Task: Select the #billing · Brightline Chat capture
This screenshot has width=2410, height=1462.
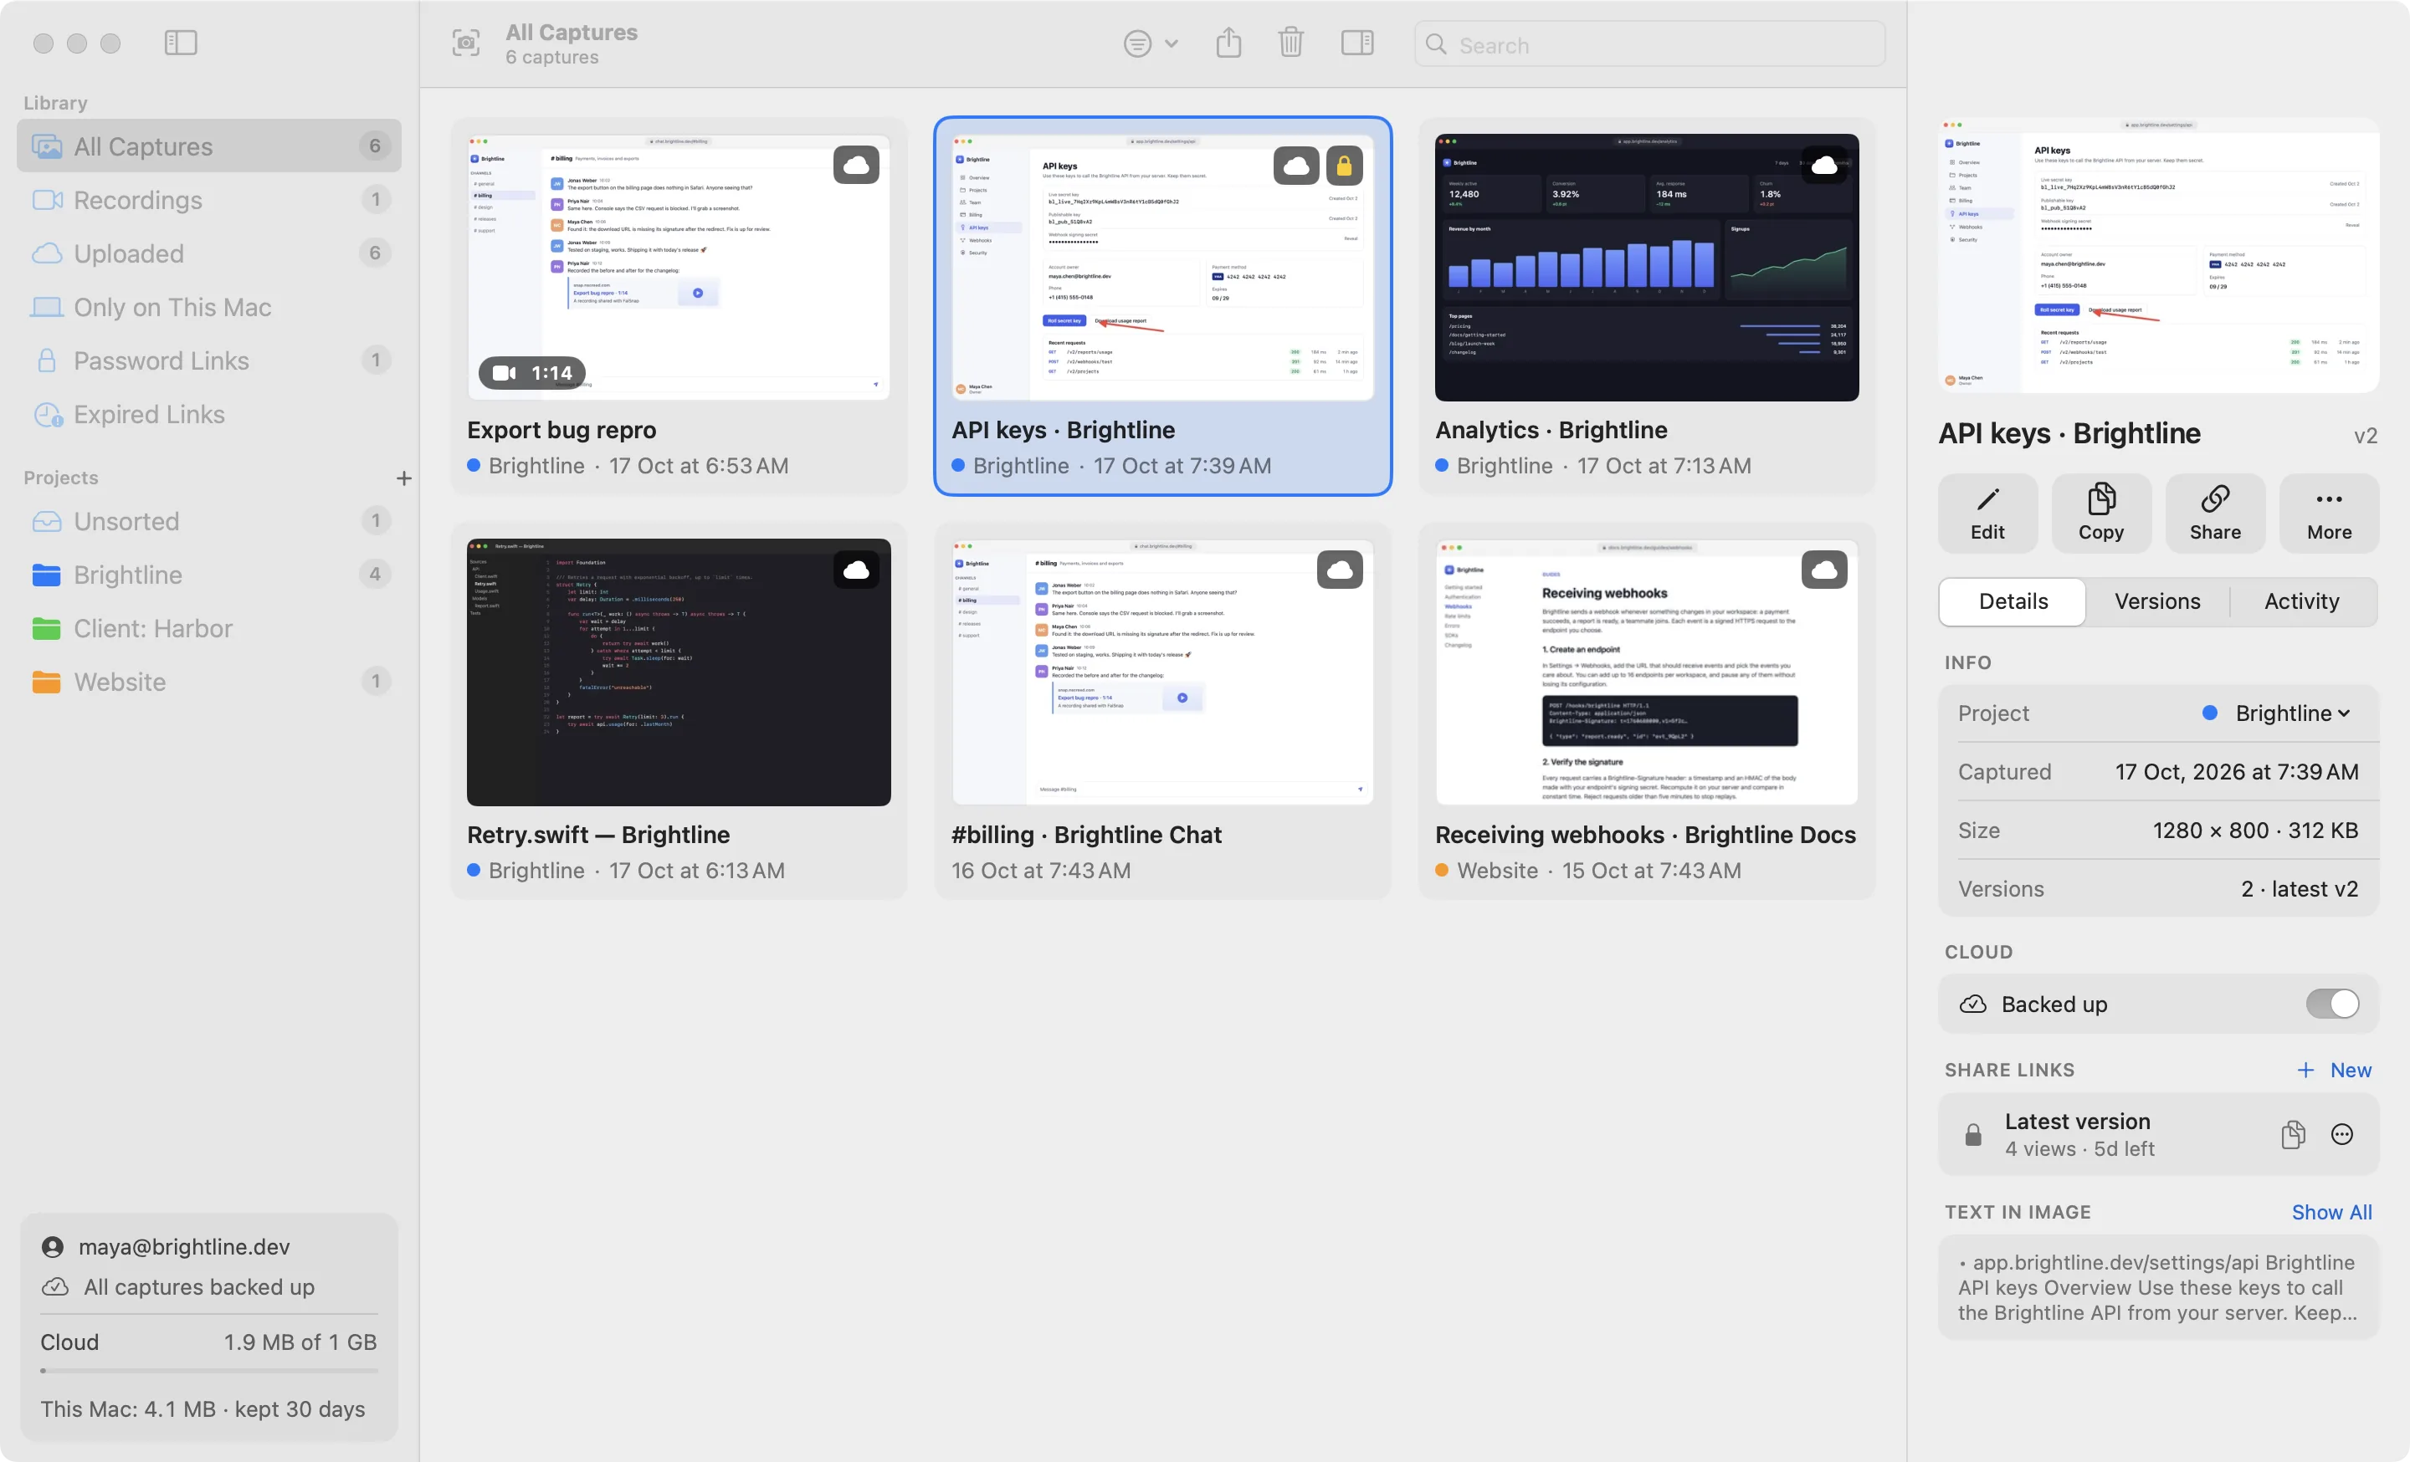Action: 1163,712
